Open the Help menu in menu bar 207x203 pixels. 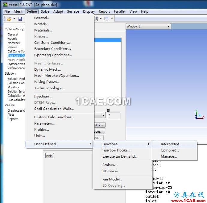pyautogui.click(x=145, y=11)
